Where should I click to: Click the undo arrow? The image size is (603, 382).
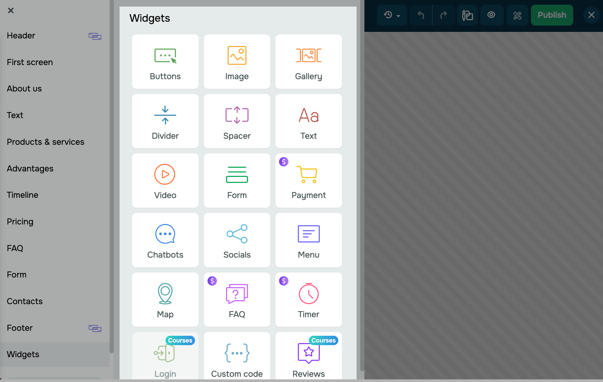(421, 15)
